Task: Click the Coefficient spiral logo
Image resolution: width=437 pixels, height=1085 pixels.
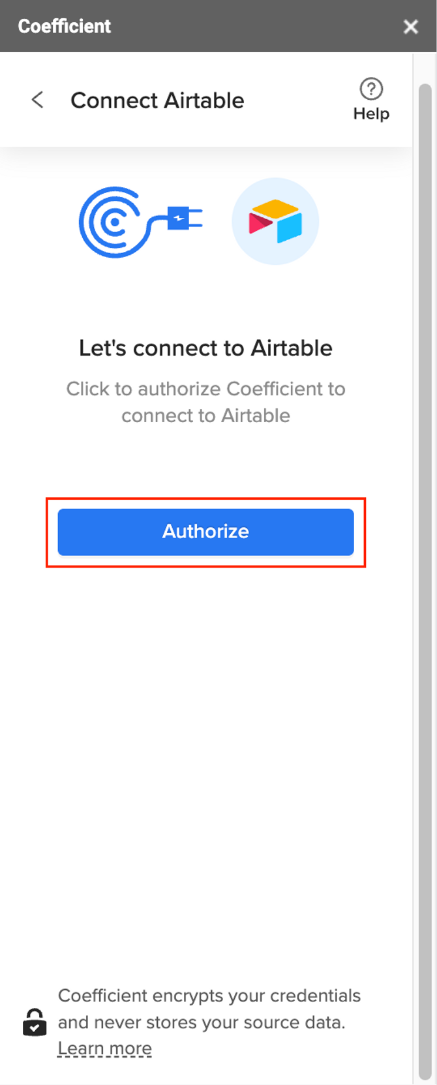Action: (x=110, y=222)
